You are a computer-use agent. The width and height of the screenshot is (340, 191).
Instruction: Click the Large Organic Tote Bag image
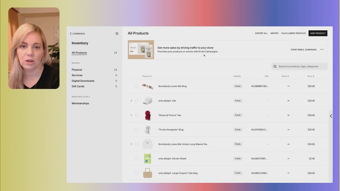point(147,173)
